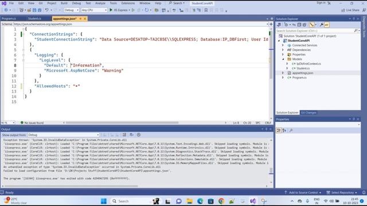Switch to the Git Changes tab
Screen dimensions: 367x206
(309, 113)
